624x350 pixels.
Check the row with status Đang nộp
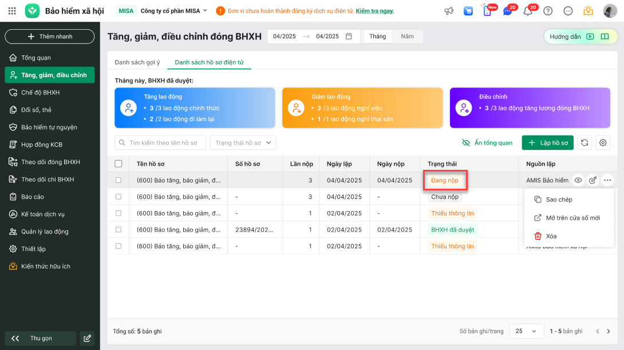pos(118,180)
